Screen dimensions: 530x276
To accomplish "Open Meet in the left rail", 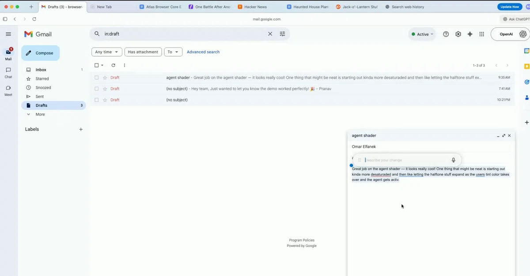I will pyautogui.click(x=8, y=90).
